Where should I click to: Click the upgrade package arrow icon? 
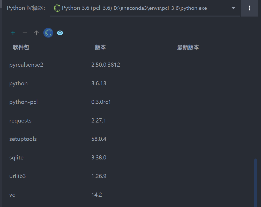coord(36,33)
